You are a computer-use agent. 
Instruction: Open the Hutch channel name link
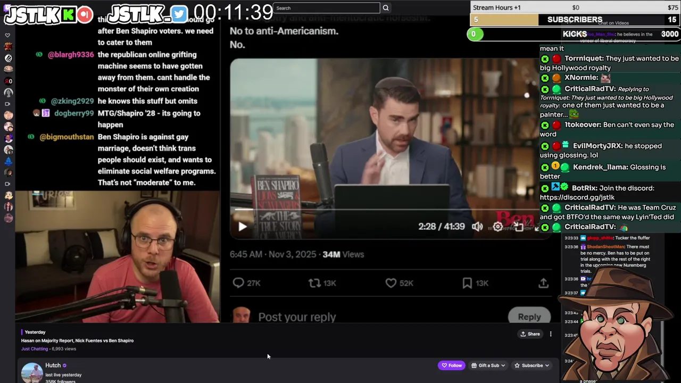click(53, 365)
